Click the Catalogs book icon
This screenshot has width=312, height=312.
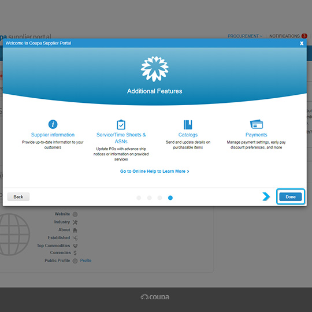coord(188,125)
